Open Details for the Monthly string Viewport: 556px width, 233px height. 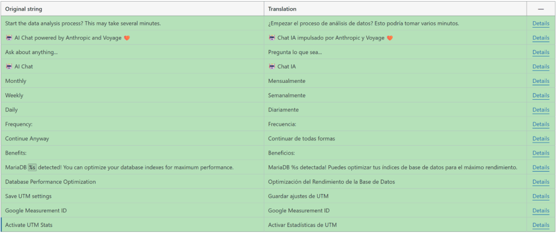[541, 81]
